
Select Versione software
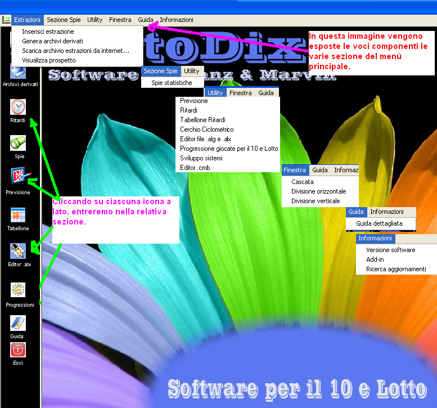pyautogui.click(x=391, y=250)
